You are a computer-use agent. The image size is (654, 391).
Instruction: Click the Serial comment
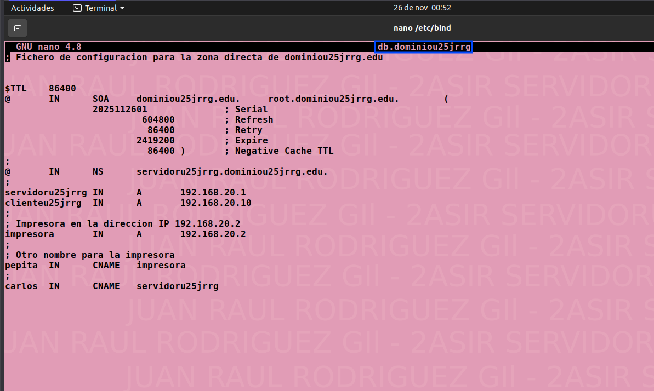pyautogui.click(x=246, y=109)
